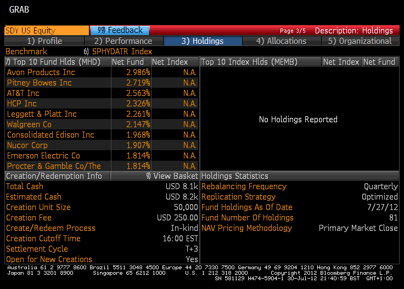The height and width of the screenshot is (289, 404).
Task: Click the Quarterly rebalancing value
Action: click(x=381, y=186)
